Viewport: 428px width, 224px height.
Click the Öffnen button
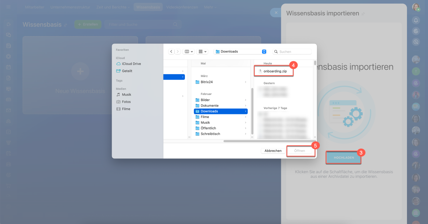tap(300, 151)
